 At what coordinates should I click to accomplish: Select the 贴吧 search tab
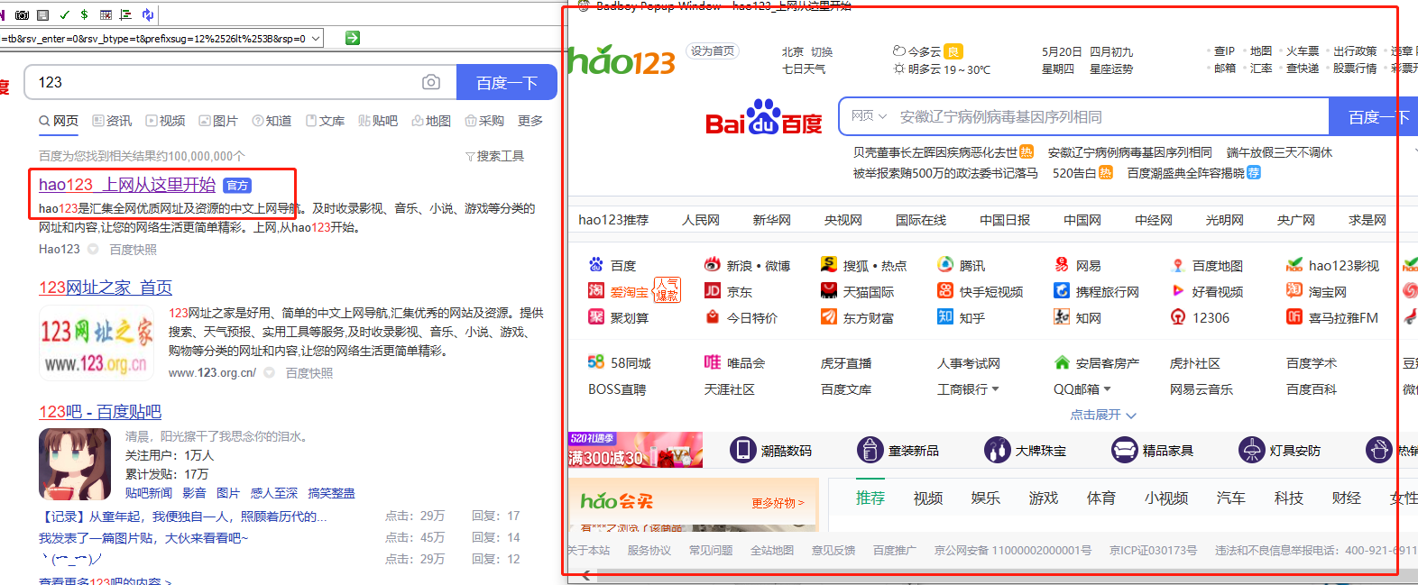[378, 121]
